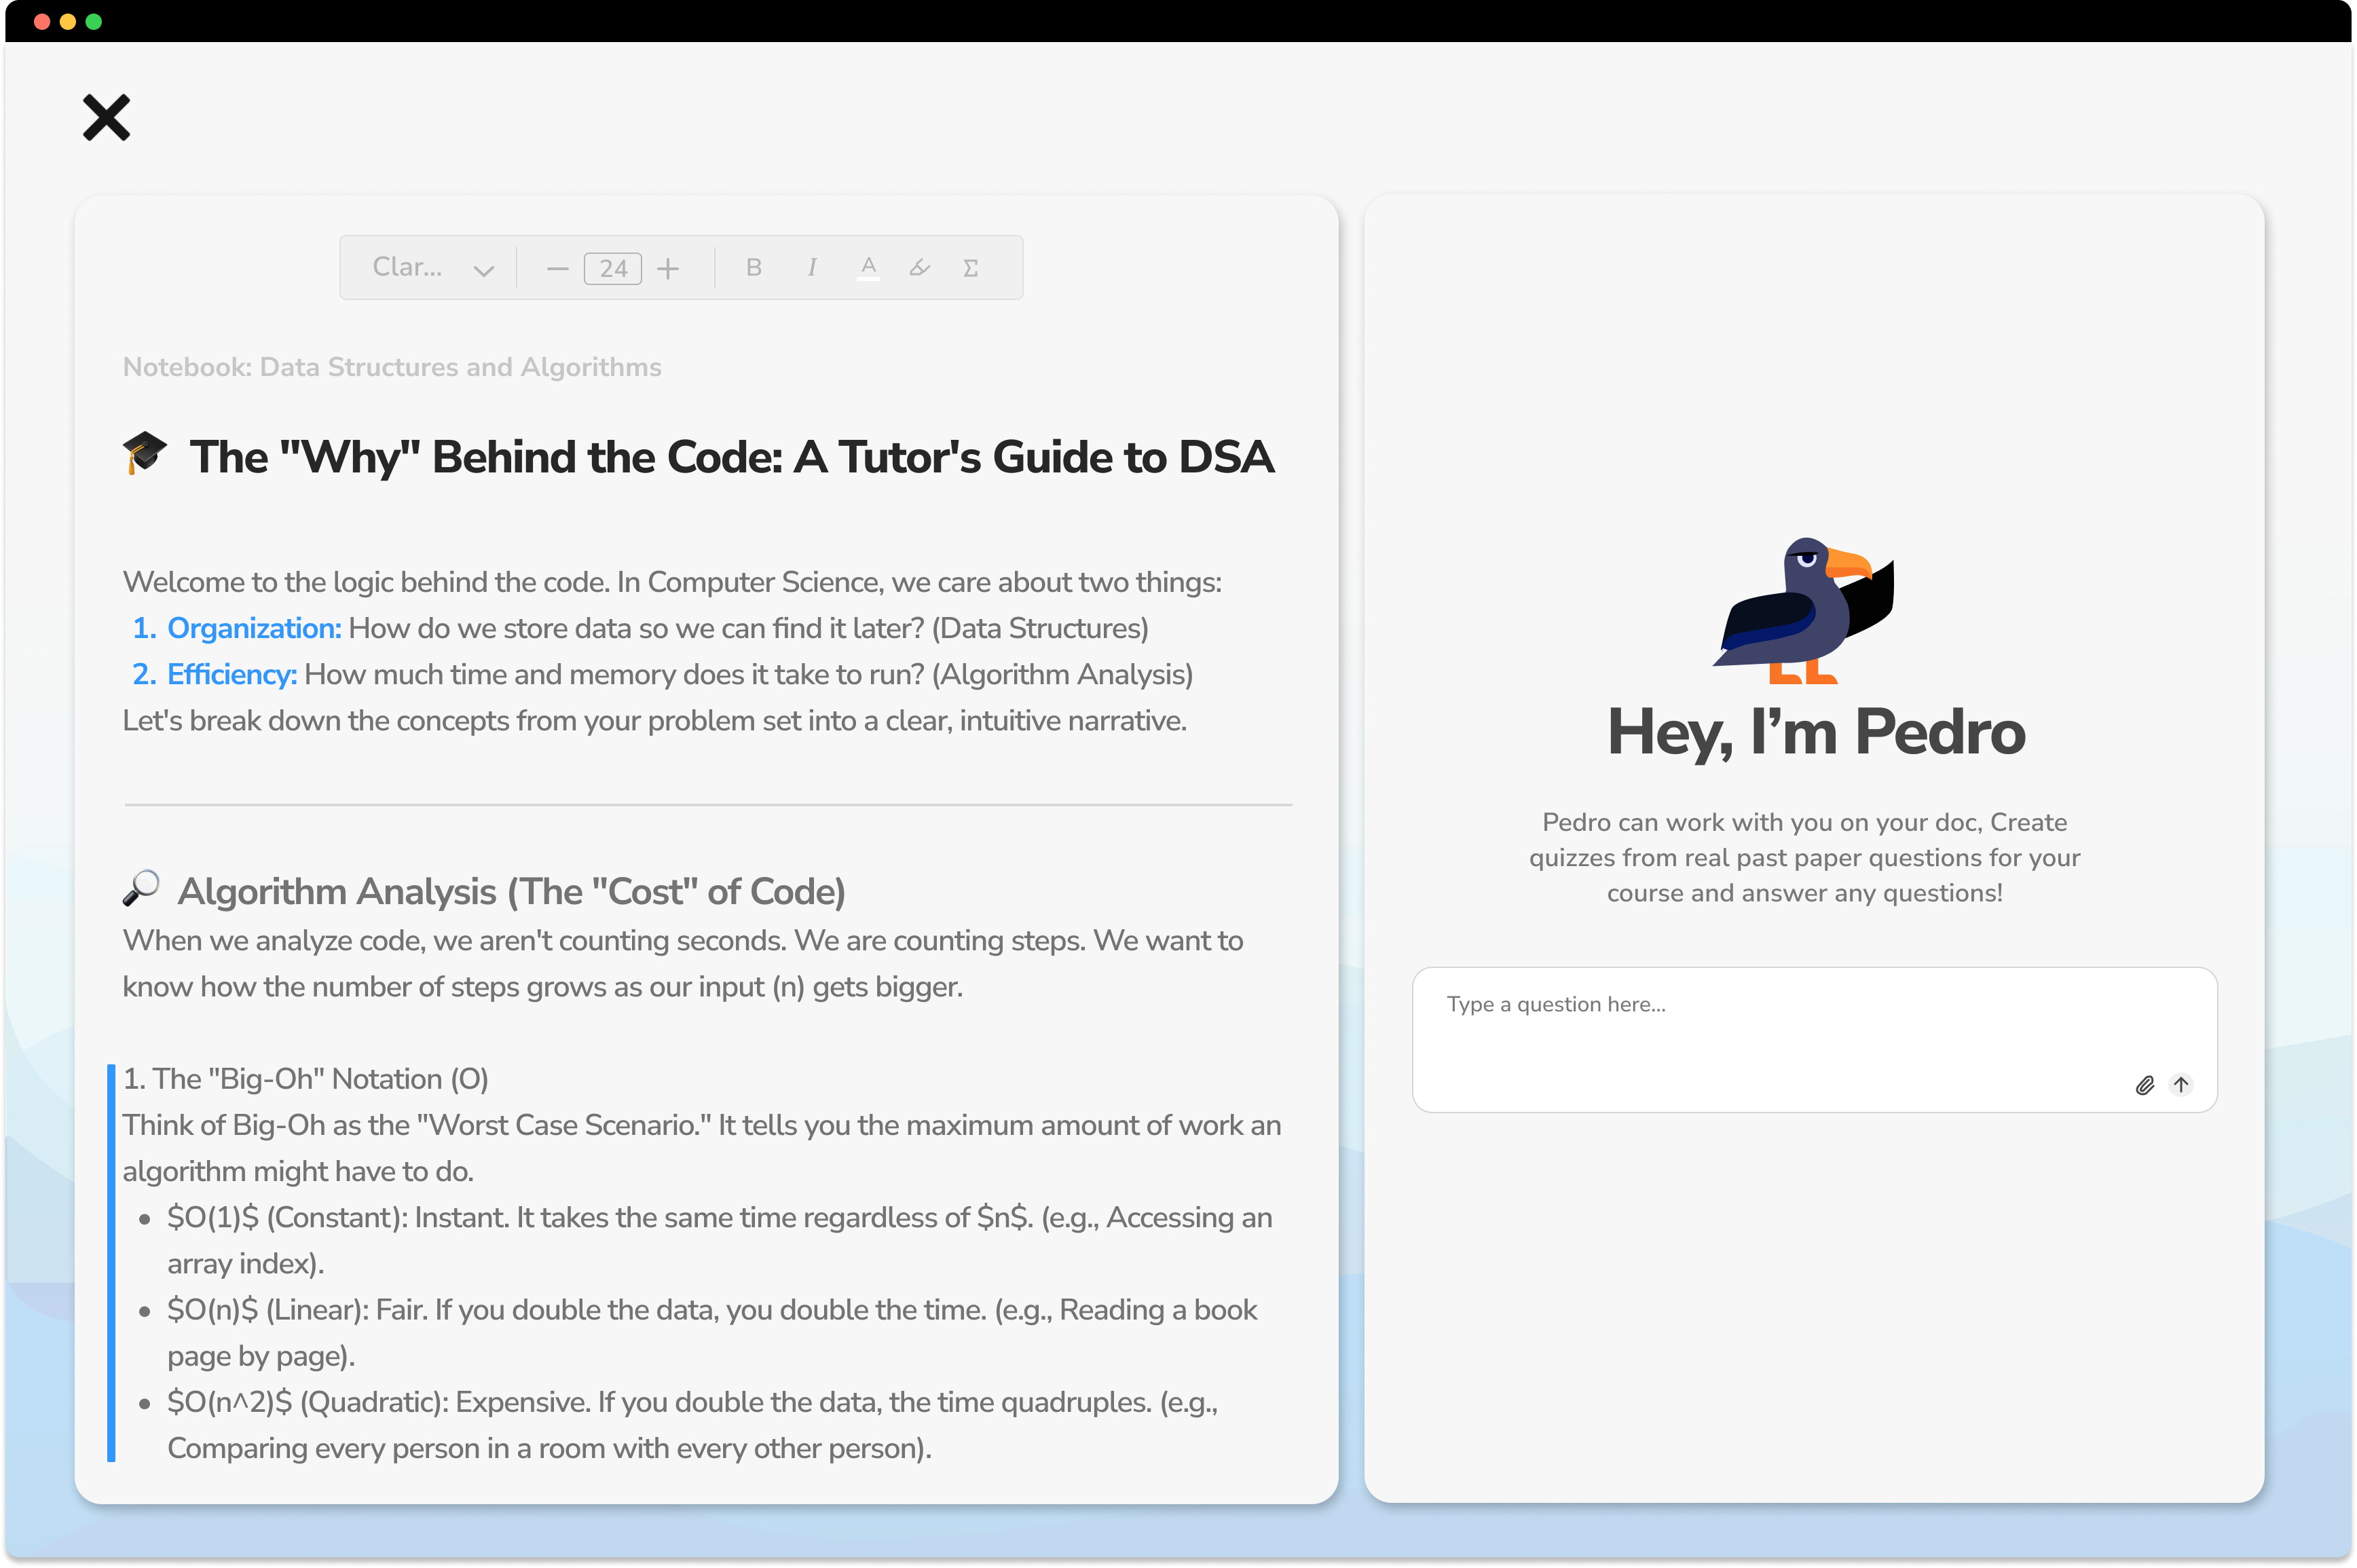Click the font size field showing 24
The height and width of the screenshot is (1568, 2357).
tap(612, 269)
